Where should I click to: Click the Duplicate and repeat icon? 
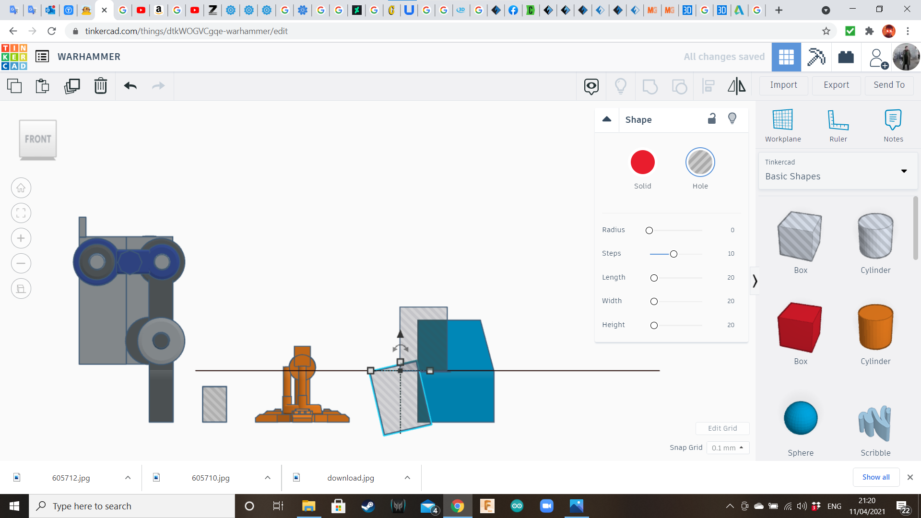click(x=72, y=86)
